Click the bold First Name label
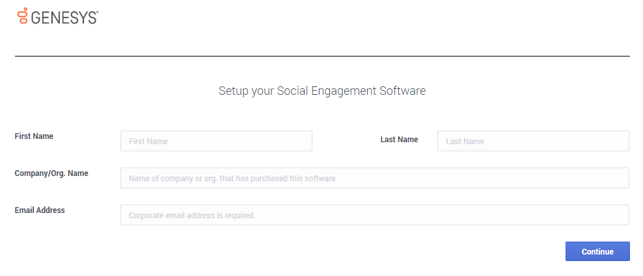643x276 pixels. 34,136
